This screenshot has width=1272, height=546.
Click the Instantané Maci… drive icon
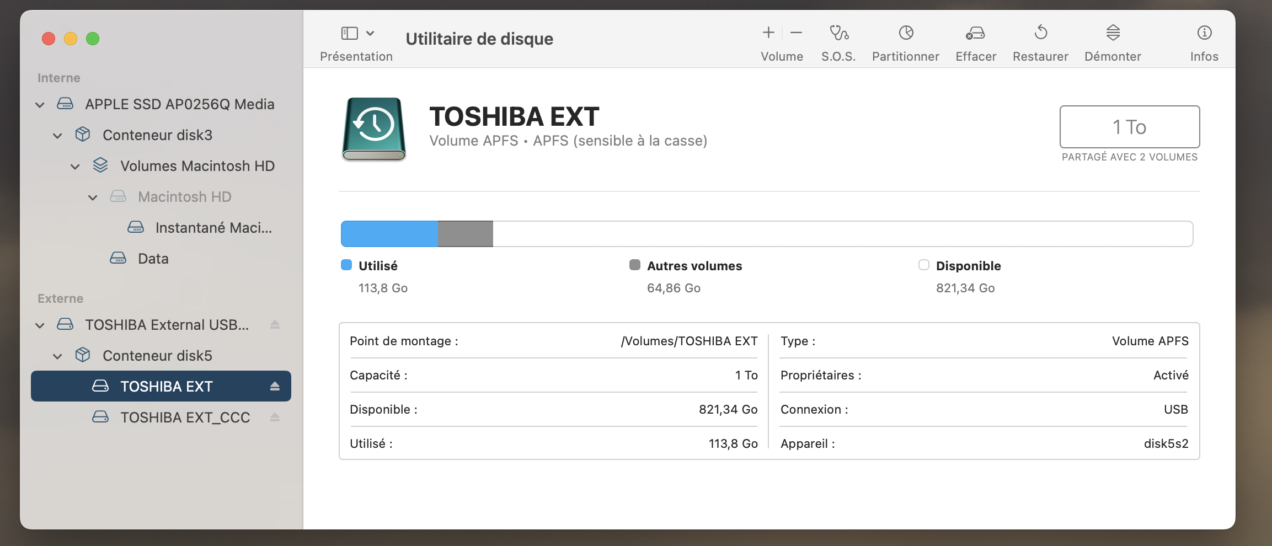click(x=136, y=227)
